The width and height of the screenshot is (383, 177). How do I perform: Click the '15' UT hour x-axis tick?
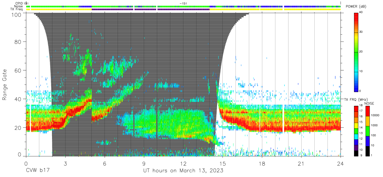(223, 163)
